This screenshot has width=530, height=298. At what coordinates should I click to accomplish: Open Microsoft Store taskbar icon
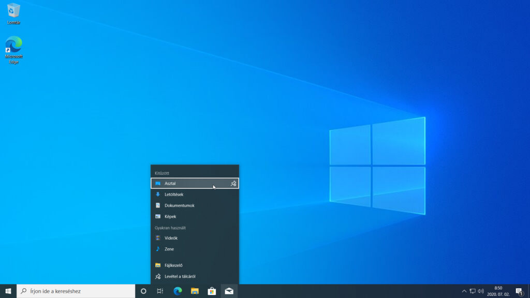[x=212, y=291]
